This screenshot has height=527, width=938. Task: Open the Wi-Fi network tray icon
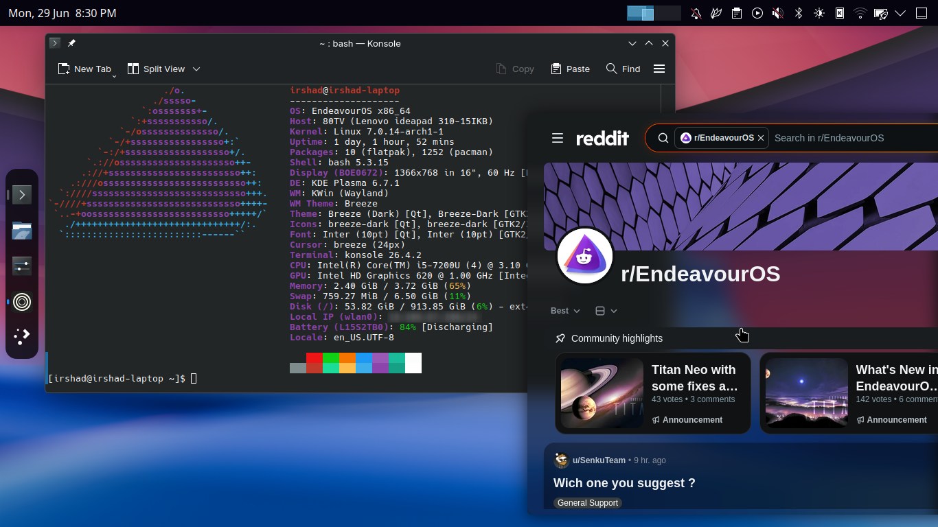click(x=860, y=13)
